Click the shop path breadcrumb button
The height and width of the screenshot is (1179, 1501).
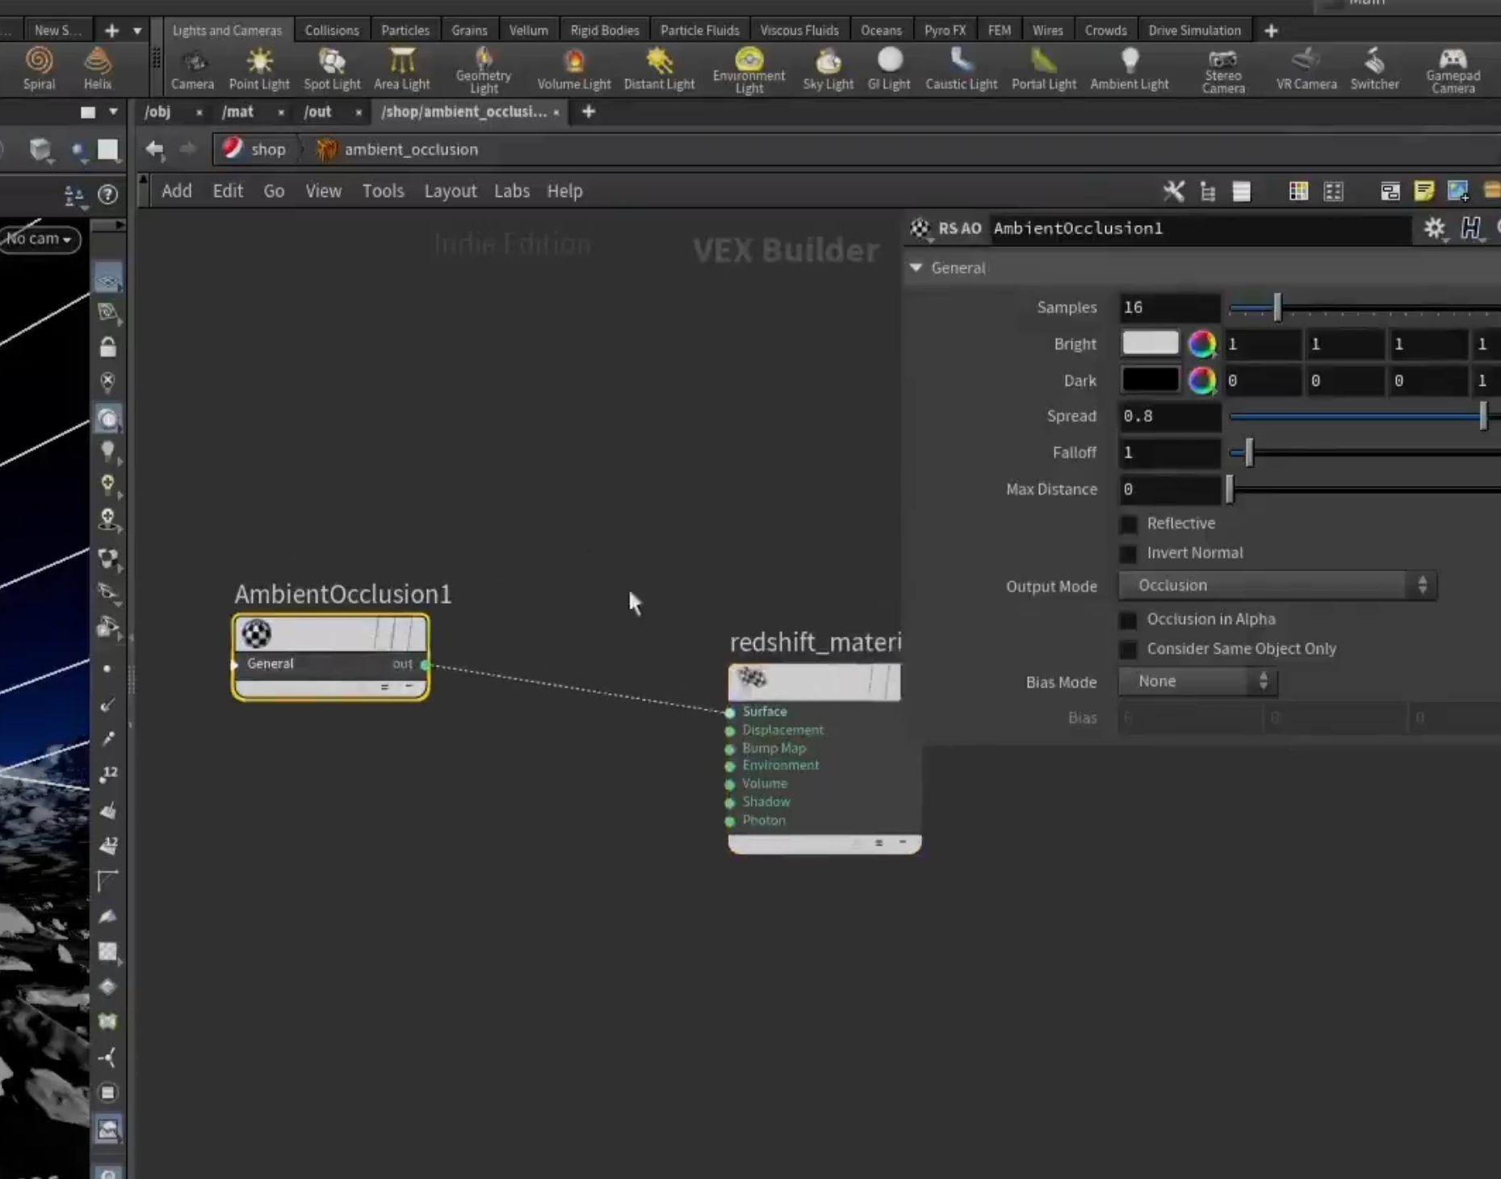255,149
